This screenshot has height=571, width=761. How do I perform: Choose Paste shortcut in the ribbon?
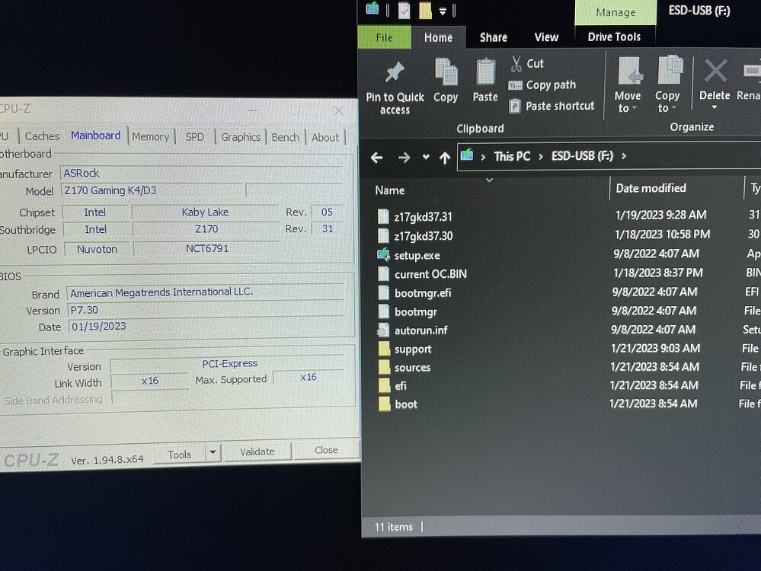pos(559,106)
